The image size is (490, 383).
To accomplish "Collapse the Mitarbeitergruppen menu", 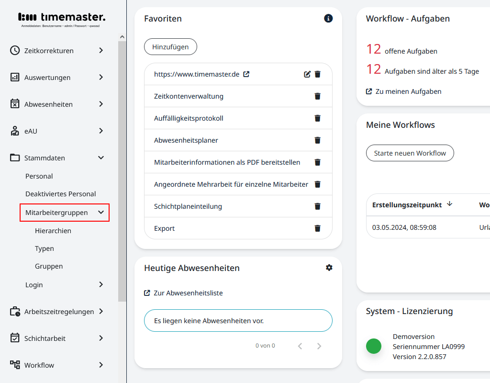I will click(x=100, y=212).
